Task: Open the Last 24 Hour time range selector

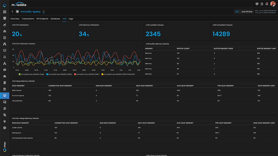Action: tap(244, 12)
